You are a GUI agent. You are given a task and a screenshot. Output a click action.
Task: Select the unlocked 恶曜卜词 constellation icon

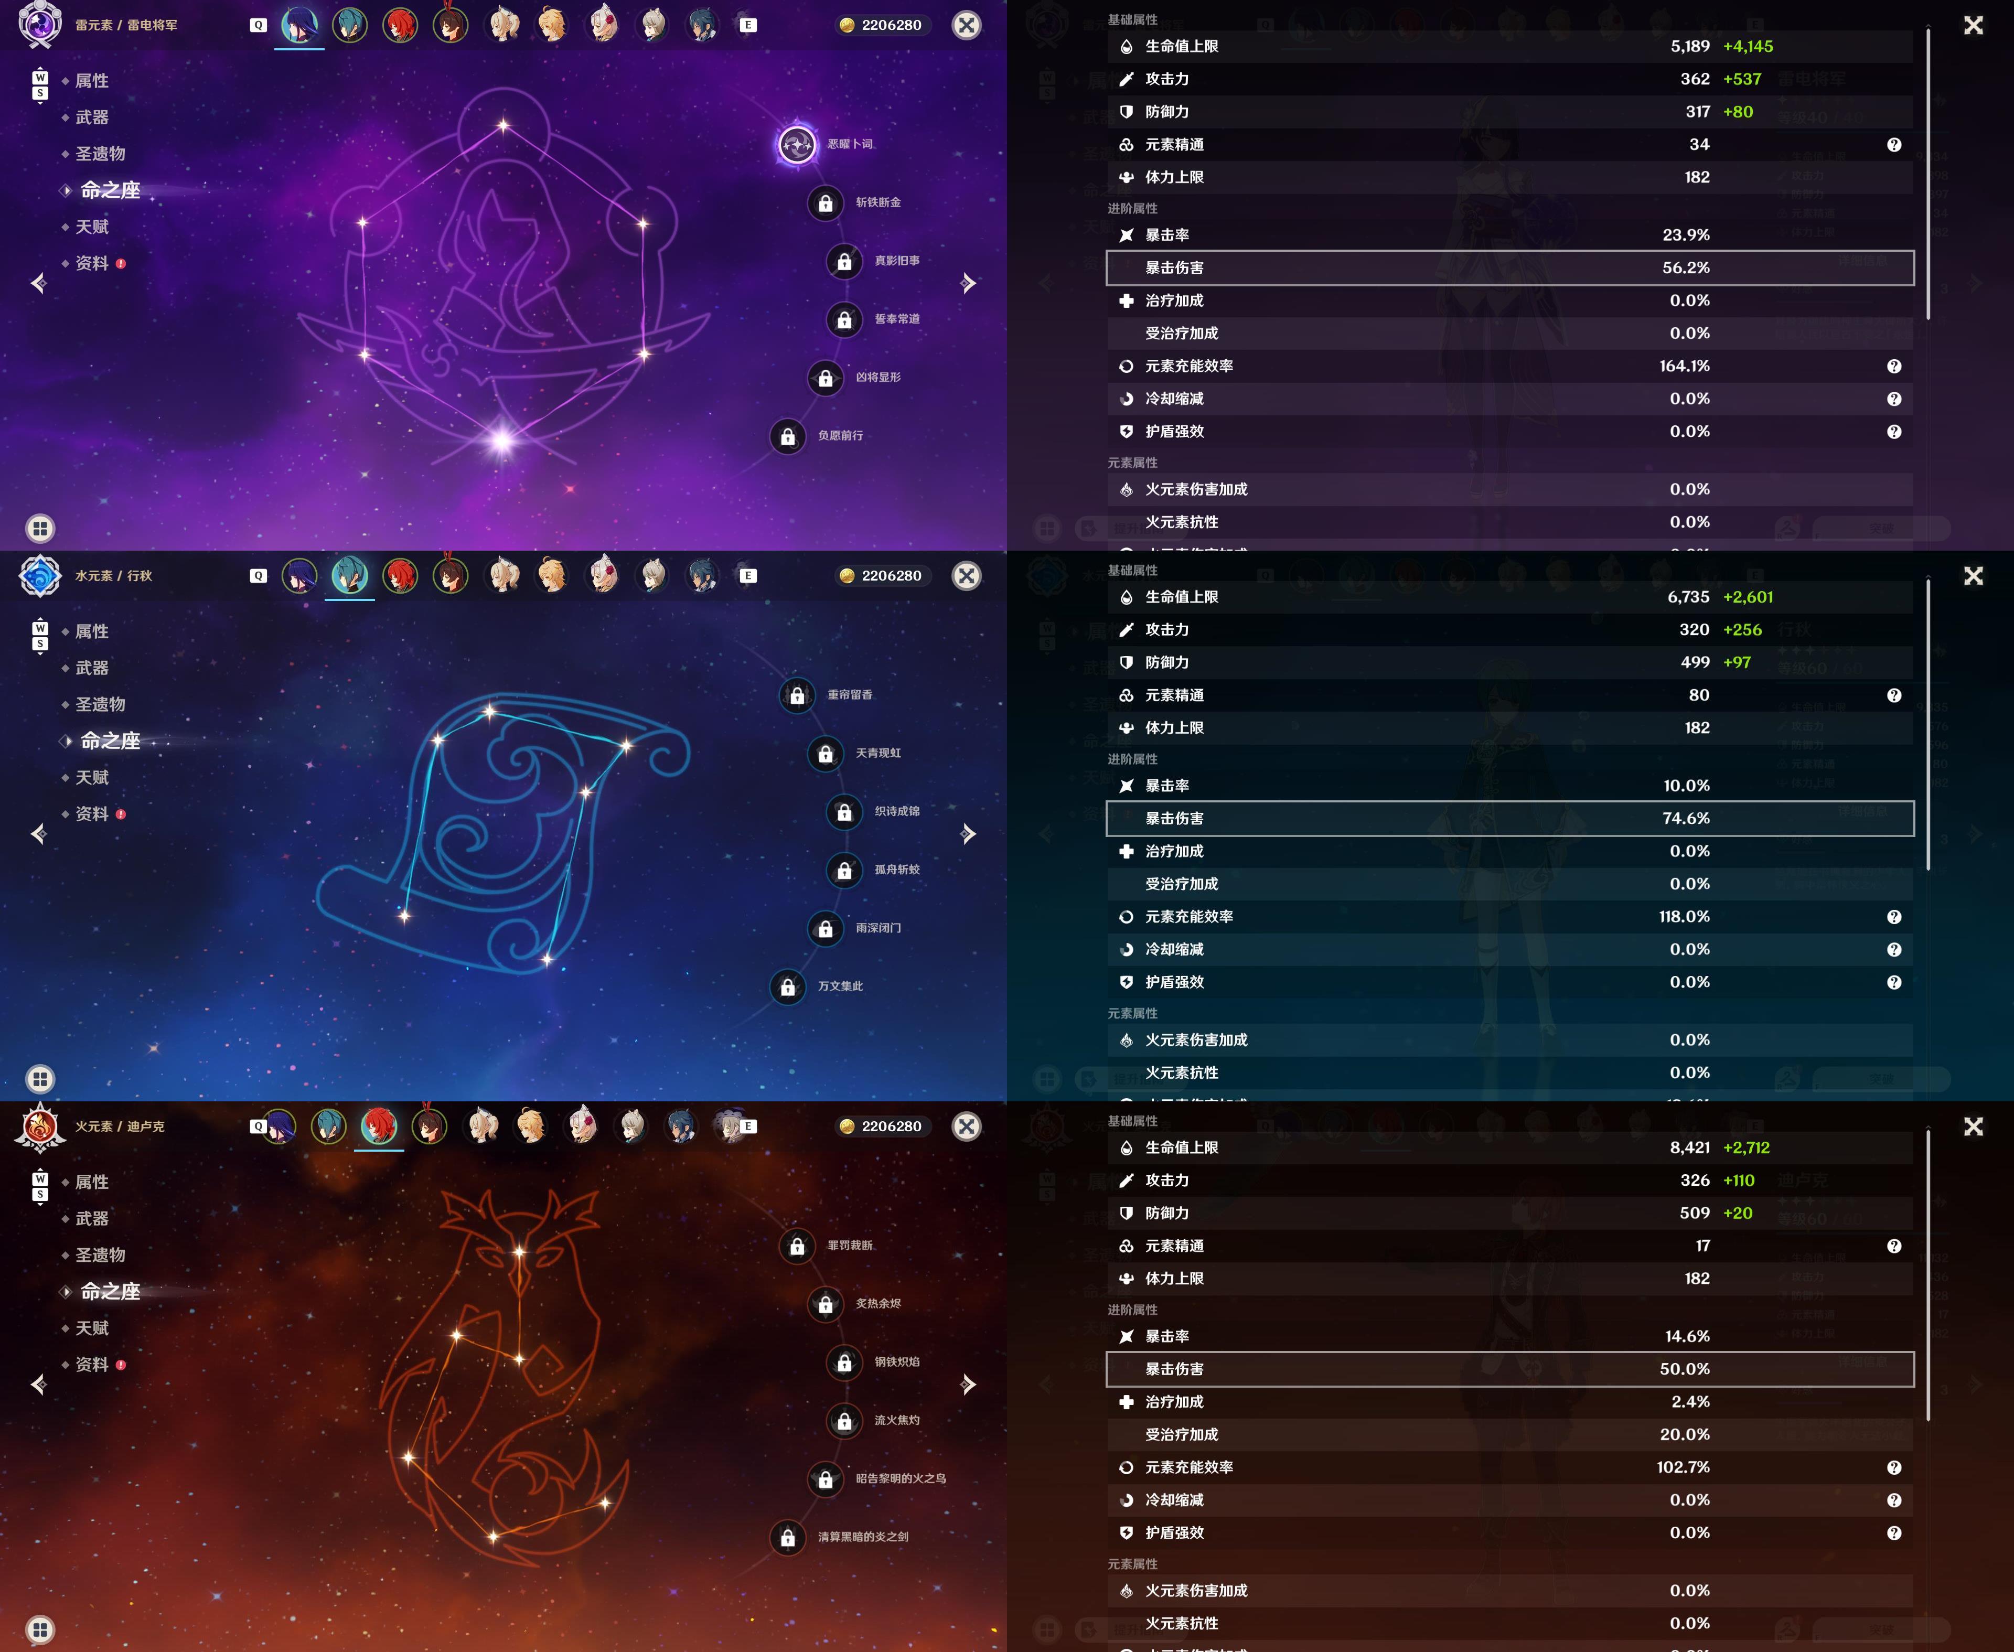(797, 145)
